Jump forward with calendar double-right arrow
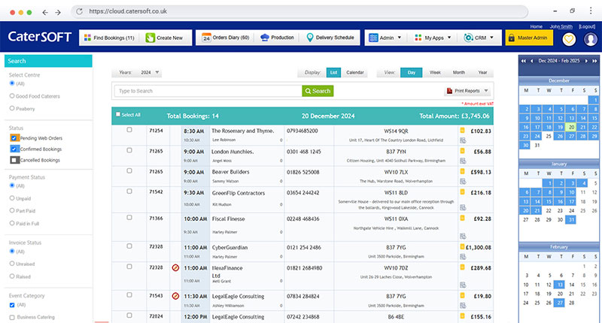The height and width of the screenshot is (323, 602). point(594,61)
